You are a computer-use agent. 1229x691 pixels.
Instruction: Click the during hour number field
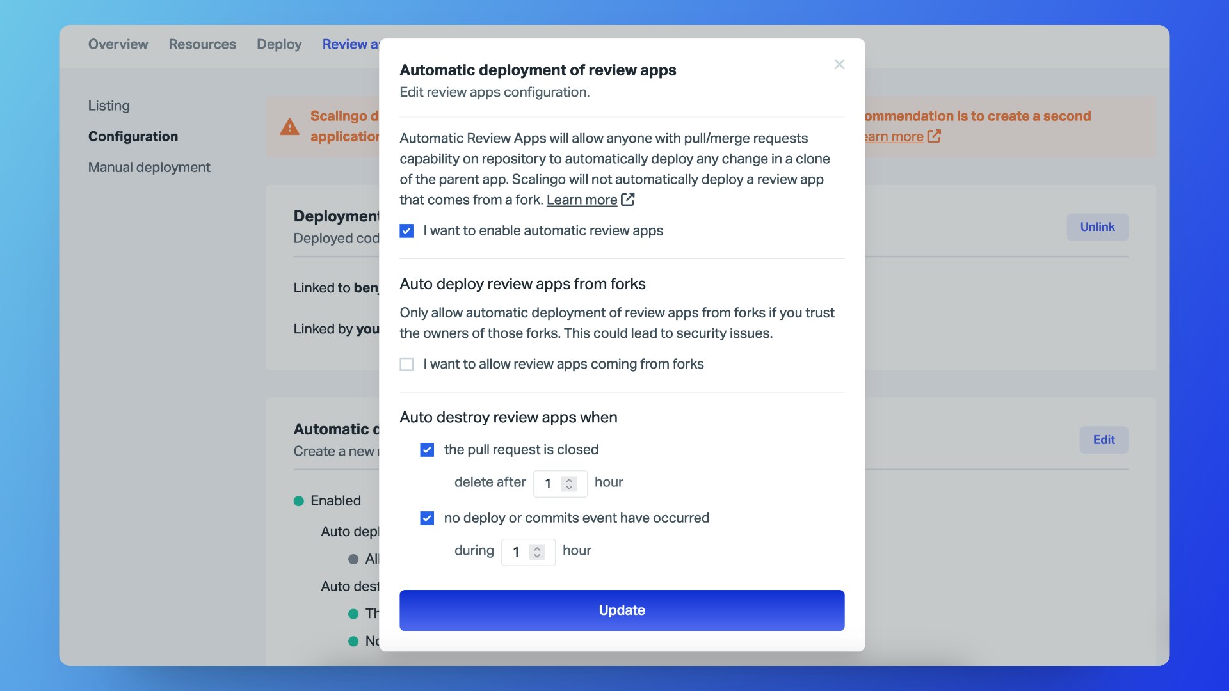tap(517, 552)
